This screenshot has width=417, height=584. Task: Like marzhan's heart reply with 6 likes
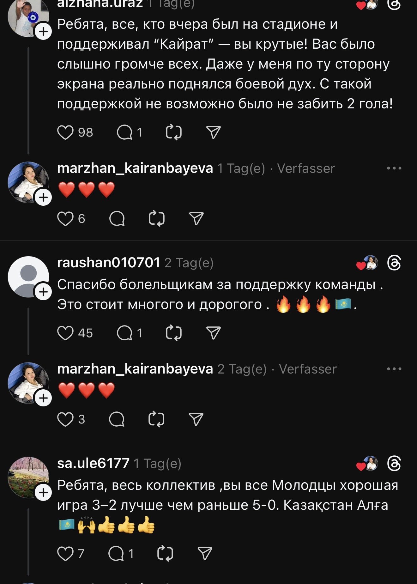65,219
